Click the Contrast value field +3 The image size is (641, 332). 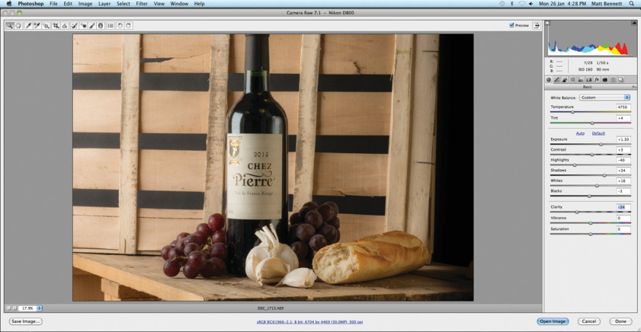(x=624, y=150)
